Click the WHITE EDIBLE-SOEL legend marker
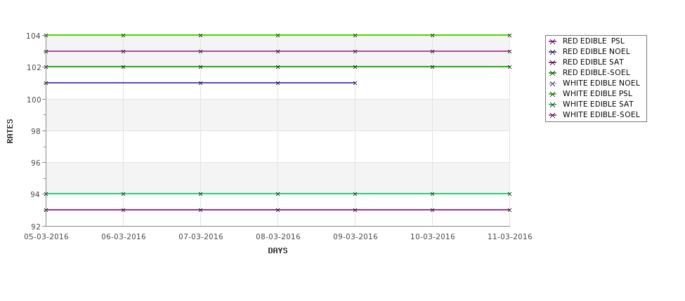This screenshot has height=301, width=685. point(553,115)
